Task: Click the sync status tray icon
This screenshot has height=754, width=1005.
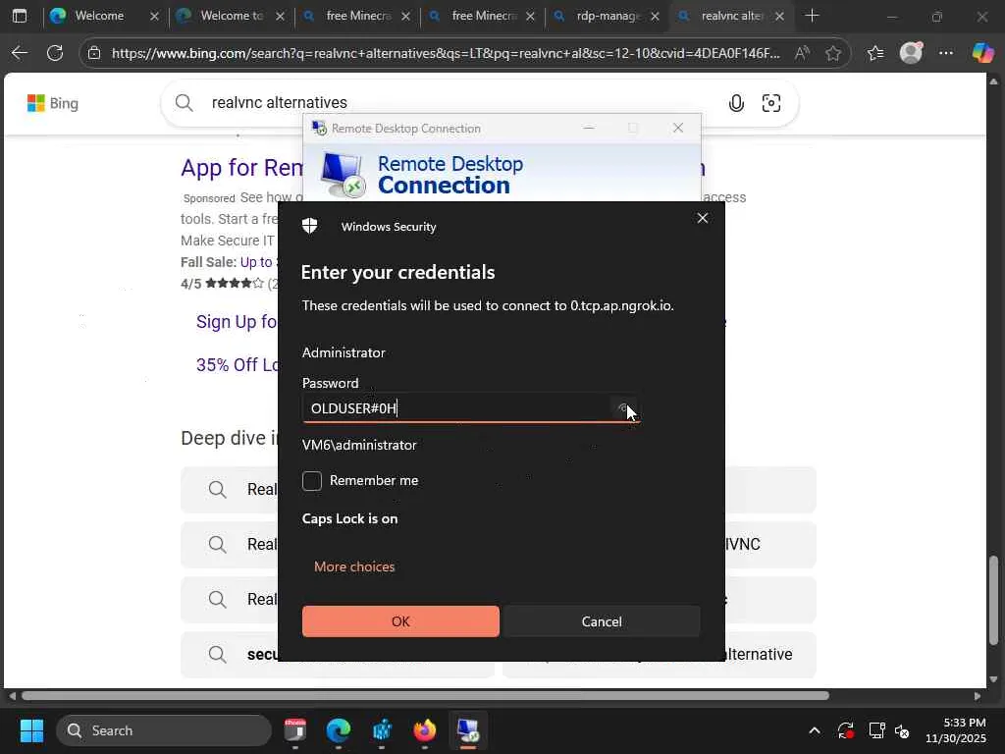Action: pyautogui.click(x=845, y=730)
